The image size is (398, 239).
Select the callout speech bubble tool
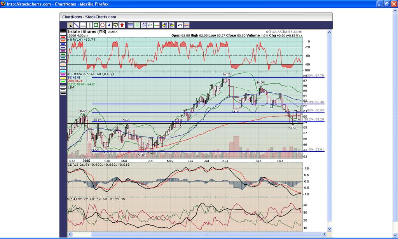point(115,25)
